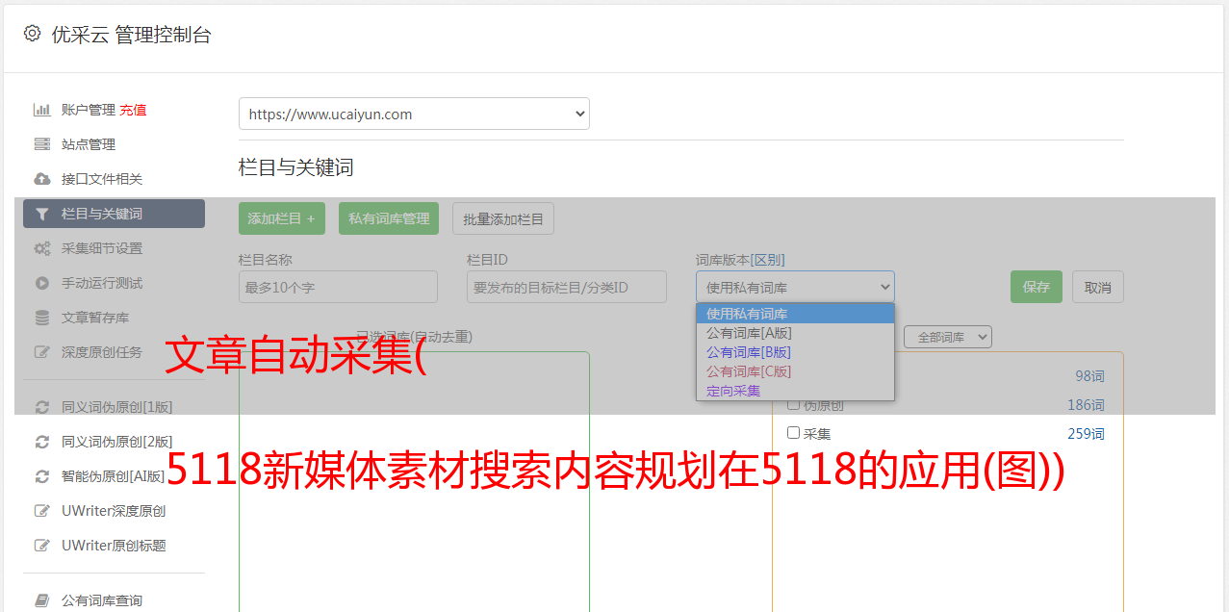This screenshot has width=1229, height=612.
Task: Click the 添加栏目 + button
Action: [x=282, y=218]
